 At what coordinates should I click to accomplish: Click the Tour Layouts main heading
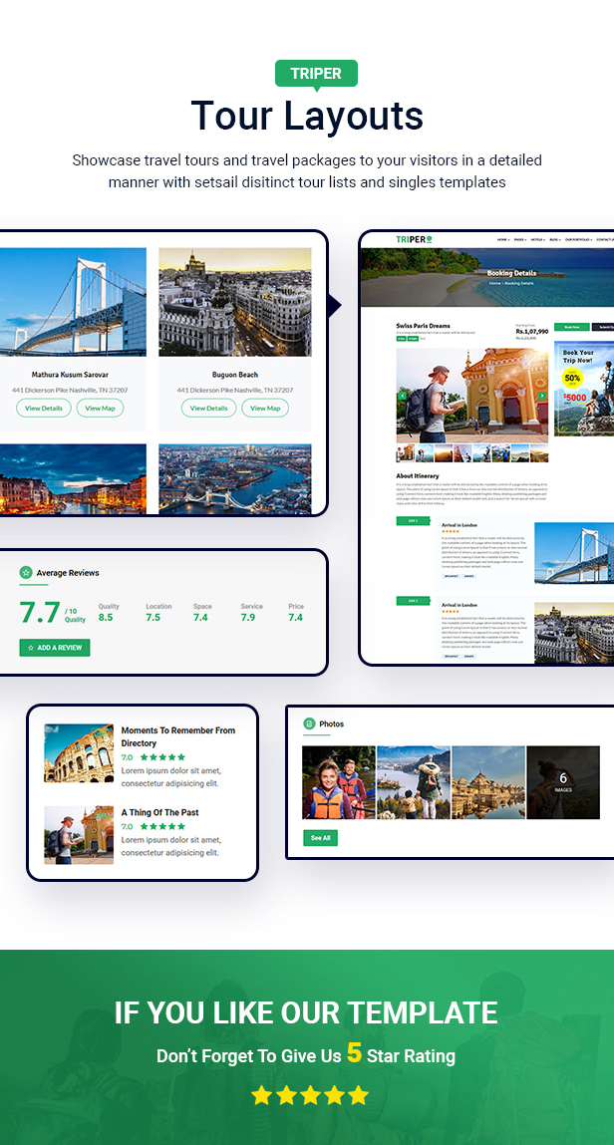[x=307, y=115]
